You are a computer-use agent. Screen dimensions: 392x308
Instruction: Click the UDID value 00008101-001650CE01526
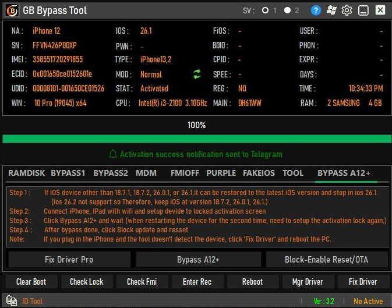click(68, 88)
